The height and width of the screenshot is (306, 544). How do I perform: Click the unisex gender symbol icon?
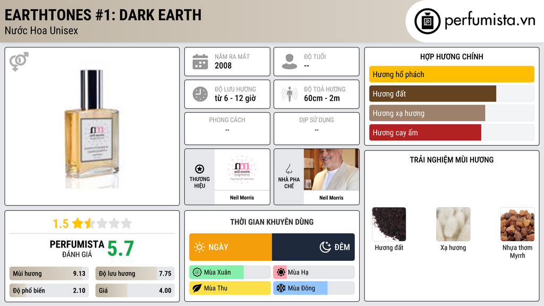click(x=19, y=62)
